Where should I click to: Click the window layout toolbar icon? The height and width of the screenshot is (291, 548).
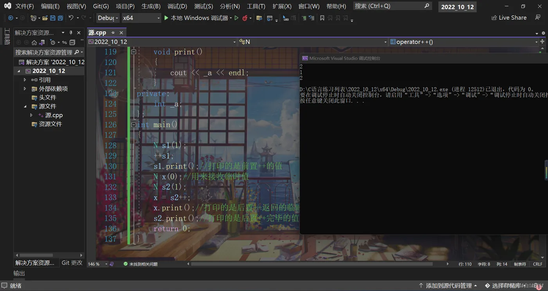click(x=270, y=18)
